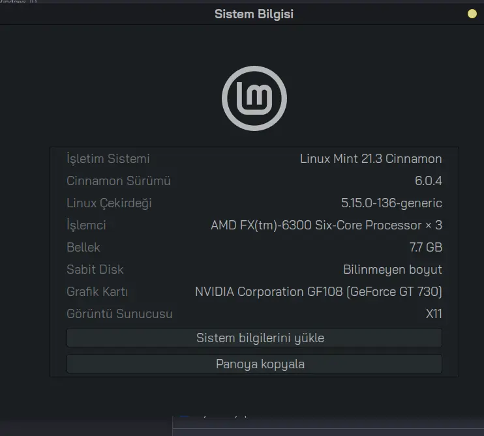Select the Bilinmeyen boyut value
Viewport: 484px width, 436px height.
392,270
